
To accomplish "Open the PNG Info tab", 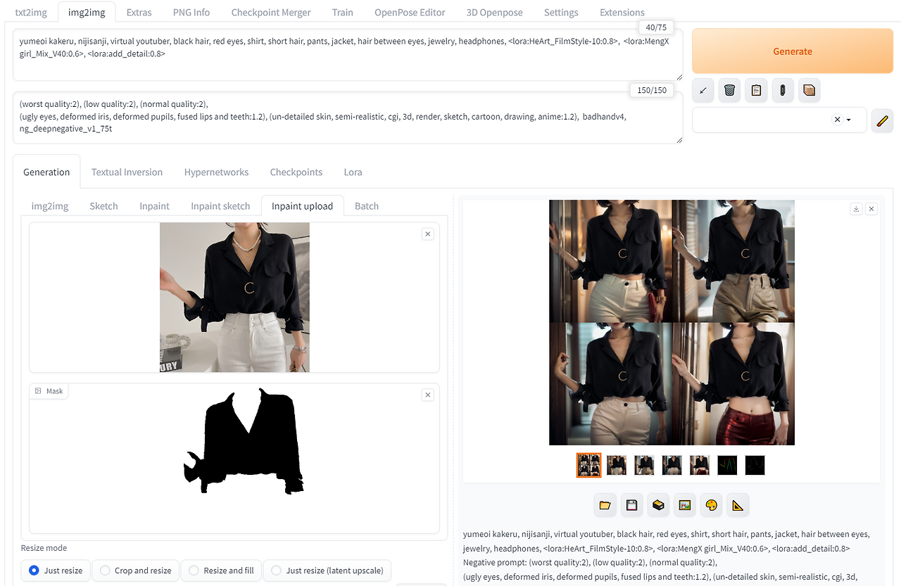I will pyautogui.click(x=191, y=12).
